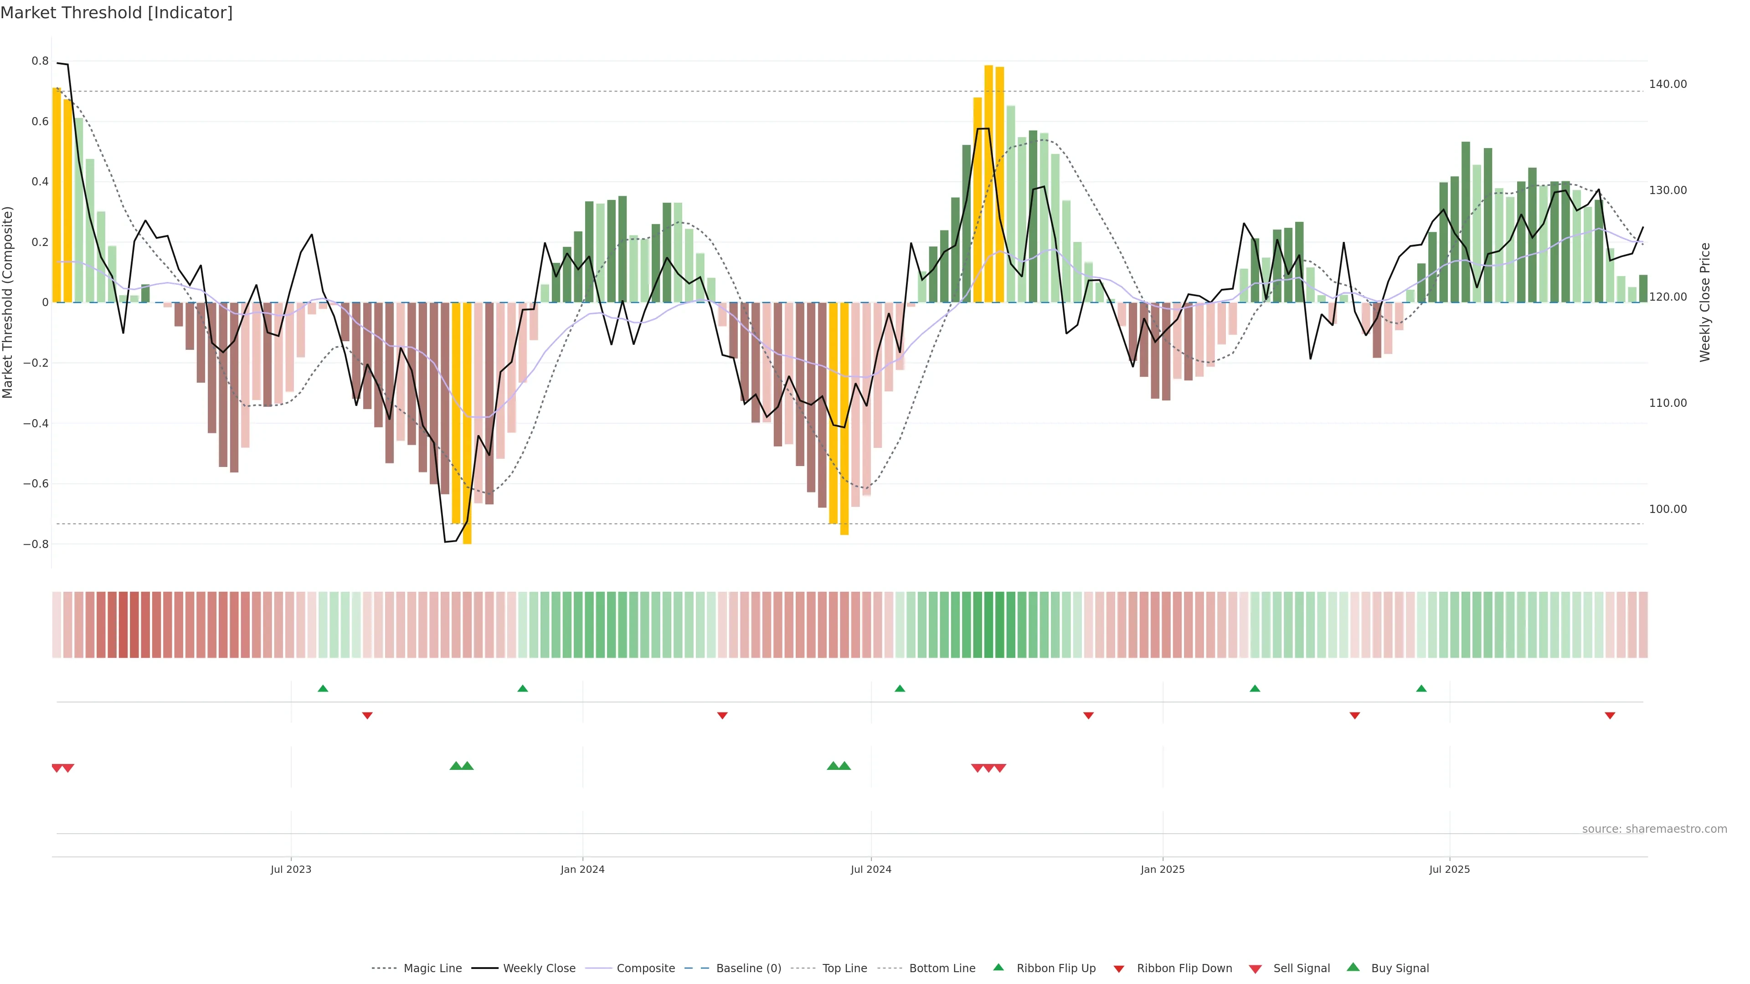The image size is (1750, 984).
Task: Toggle the Magic Line legend entry
Action: click(x=432, y=969)
